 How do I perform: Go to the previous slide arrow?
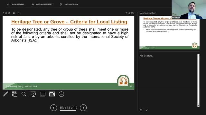tap(54, 108)
